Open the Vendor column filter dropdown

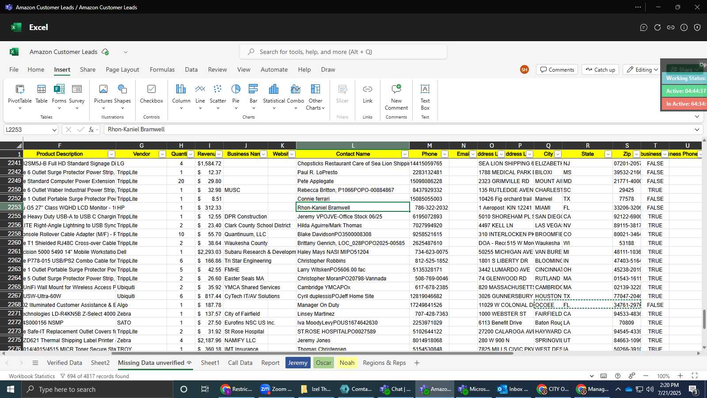(x=162, y=154)
